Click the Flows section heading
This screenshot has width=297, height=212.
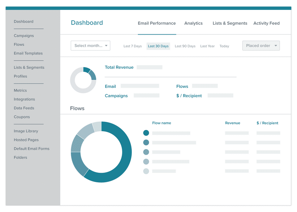(77, 108)
